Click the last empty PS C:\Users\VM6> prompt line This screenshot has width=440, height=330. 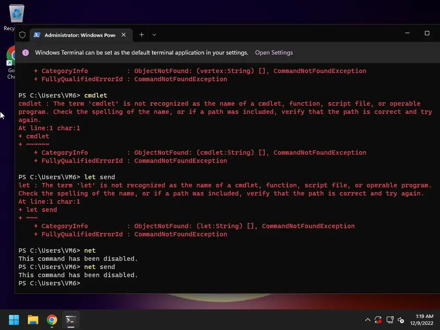49,283
